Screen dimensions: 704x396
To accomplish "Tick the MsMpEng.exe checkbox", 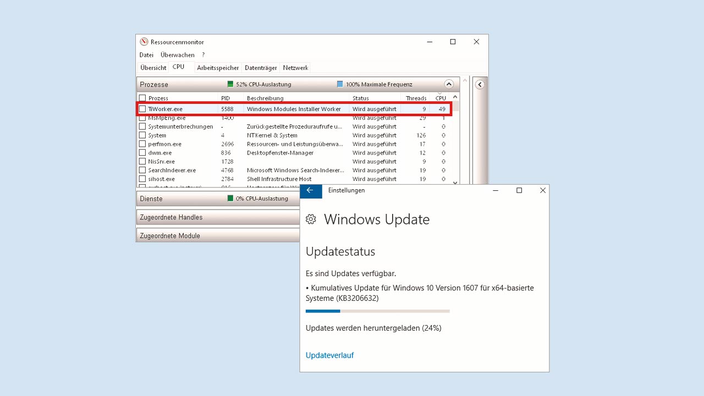I will pos(142,118).
